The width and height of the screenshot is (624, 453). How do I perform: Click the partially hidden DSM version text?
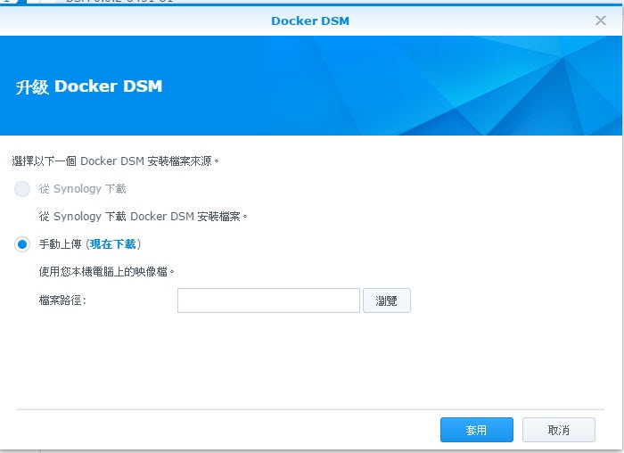[119, 2]
